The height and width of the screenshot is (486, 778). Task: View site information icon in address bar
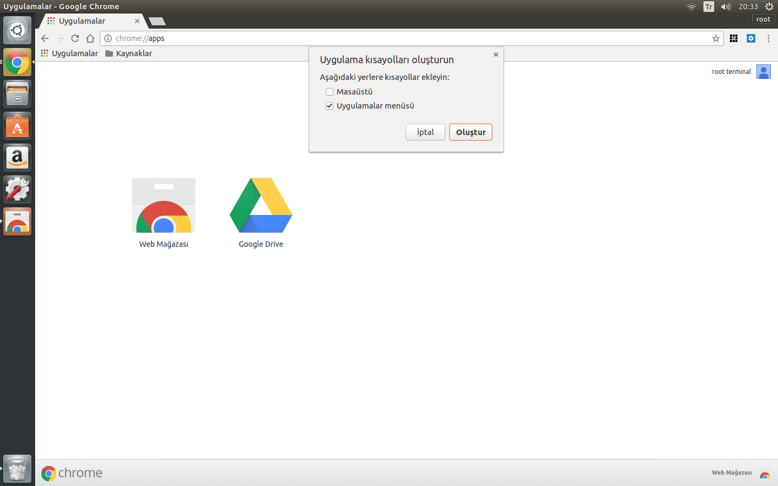108,38
